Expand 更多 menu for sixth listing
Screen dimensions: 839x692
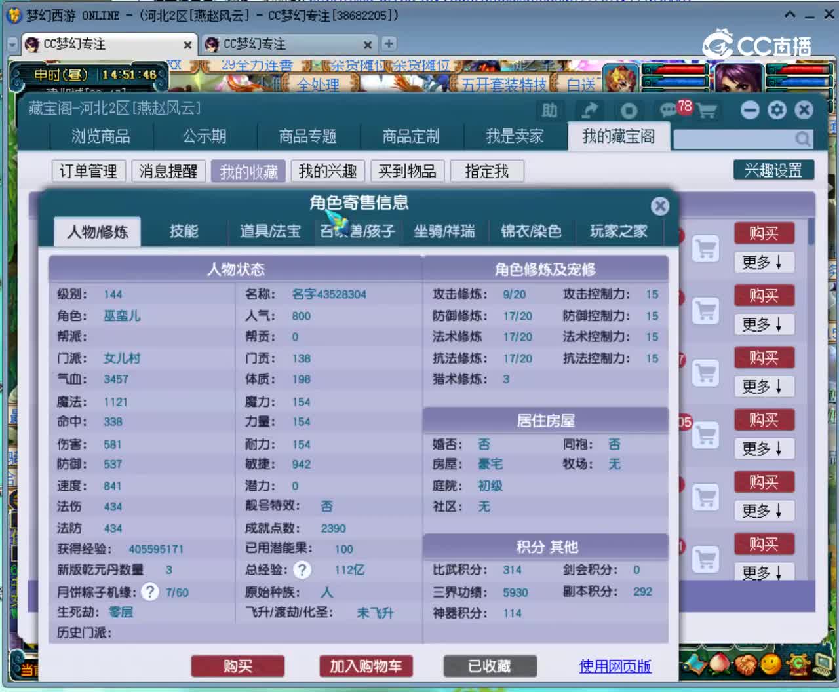click(x=763, y=572)
